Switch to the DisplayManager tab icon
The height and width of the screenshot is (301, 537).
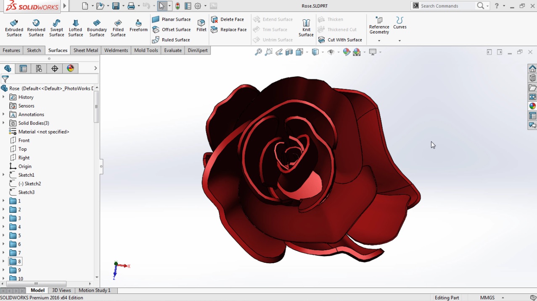[x=70, y=68]
